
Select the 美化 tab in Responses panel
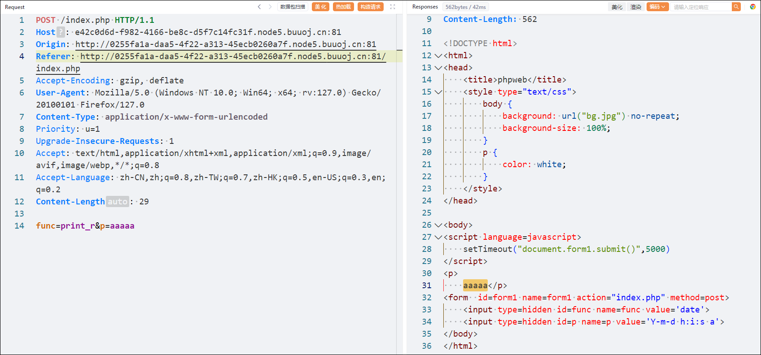pos(617,7)
